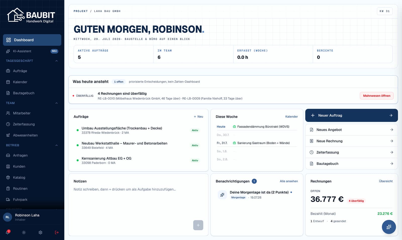Open Kernsanierung Altbau EG + OG row
Image resolution: width=402 pixels, height=240 pixels.
coord(138,160)
